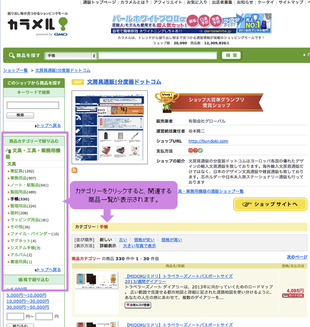Click トップへ戻る under keyword search

(49, 126)
